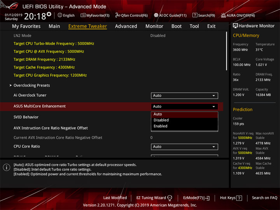The image size is (280, 210).
Task: Click the Qfan Control fan icon
Action: pos(117,15)
